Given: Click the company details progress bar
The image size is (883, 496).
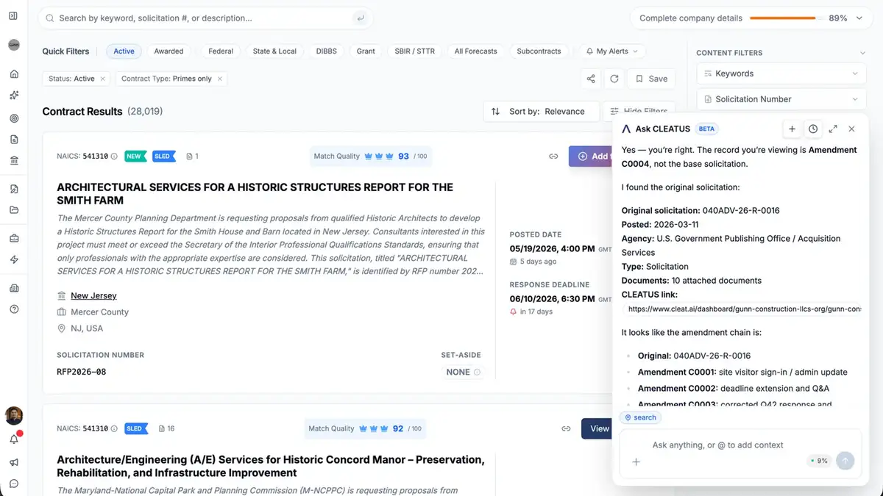Looking at the screenshot, I should click(783, 18).
